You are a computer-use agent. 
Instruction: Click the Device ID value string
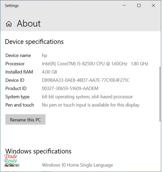click(86, 80)
